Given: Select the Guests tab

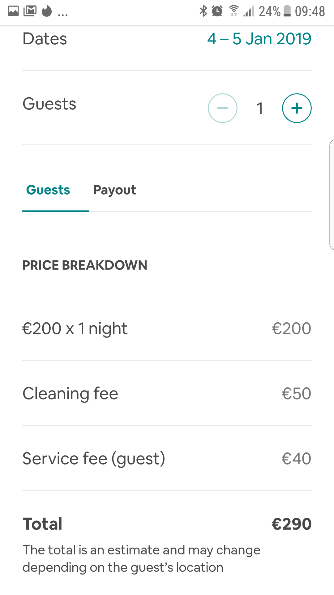Looking at the screenshot, I should pos(48,190).
